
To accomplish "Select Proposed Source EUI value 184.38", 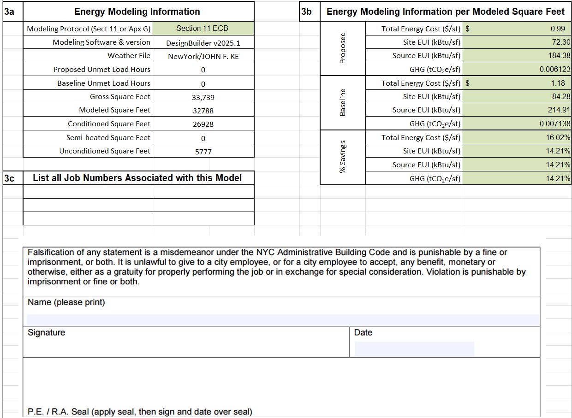I will click(x=517, y=56).
